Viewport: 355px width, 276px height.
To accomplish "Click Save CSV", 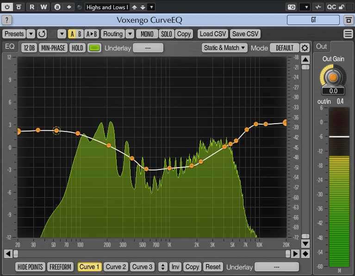I will tap(245, 34).
